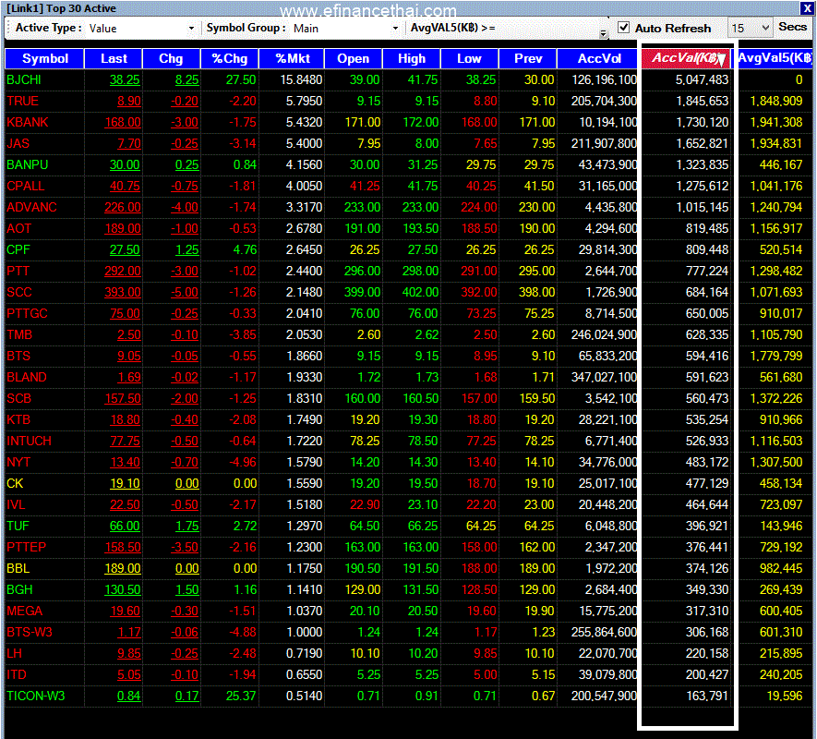
Task: Click TUF last price 66.00
Action: (x=125, y=526)
